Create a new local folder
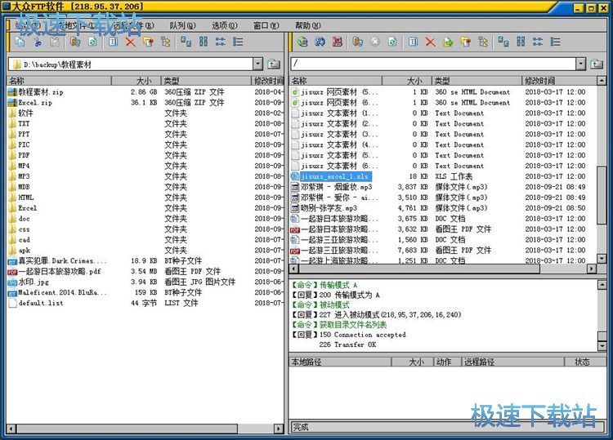This screenshot has width=613, height=440. tap(148, 42)
